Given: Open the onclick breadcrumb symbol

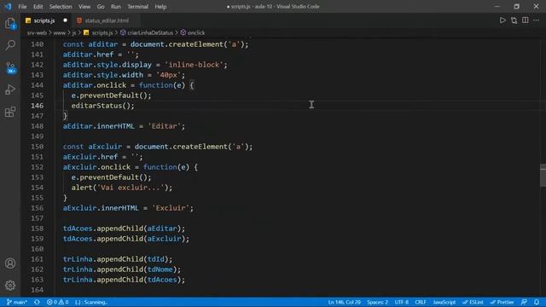Looking at the screenshot, I should tap(193, 32).
